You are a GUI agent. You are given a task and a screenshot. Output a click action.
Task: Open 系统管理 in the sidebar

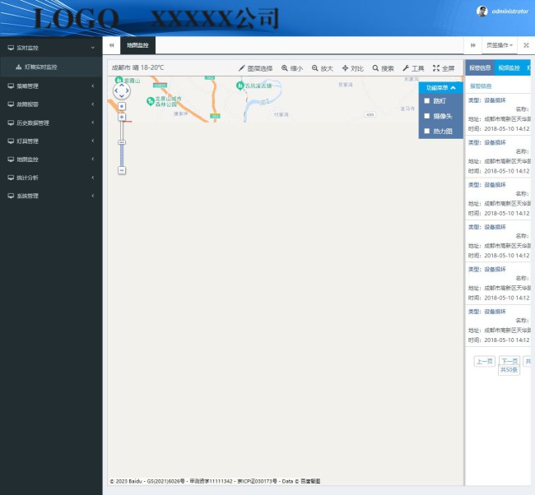point(51,196)
